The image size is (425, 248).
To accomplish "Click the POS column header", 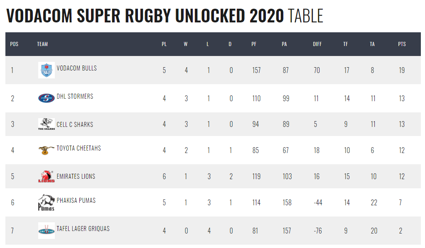I will point(14,44).
